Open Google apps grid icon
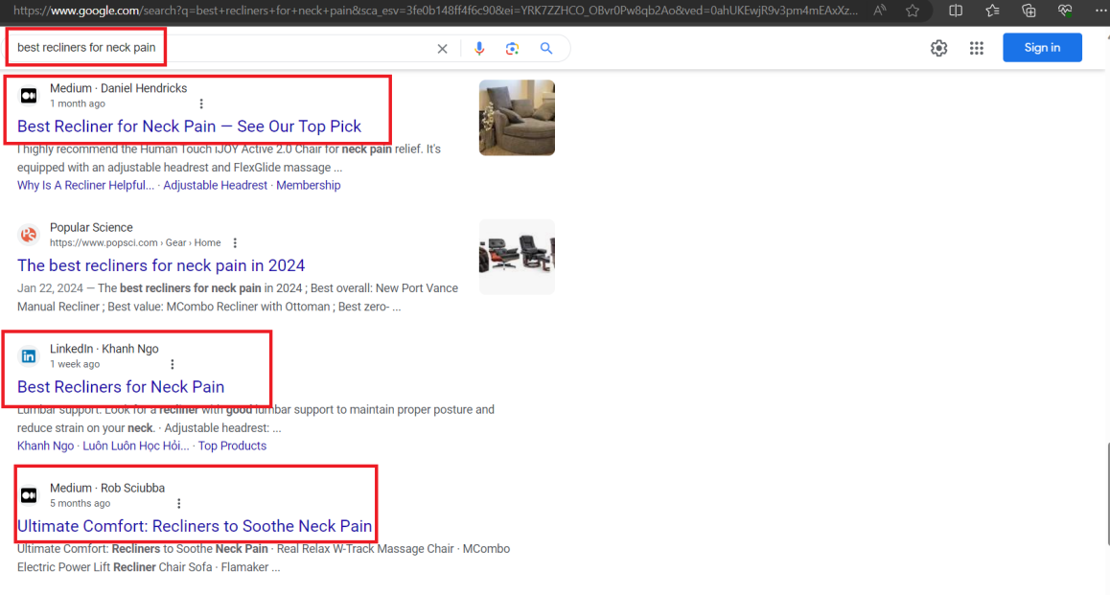Screen dimensions: 1110x595 (x=976, y=48)
